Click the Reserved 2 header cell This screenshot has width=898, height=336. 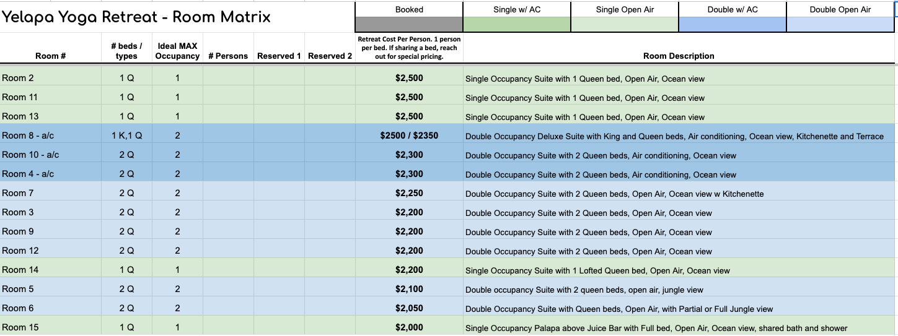pos(330,56)
